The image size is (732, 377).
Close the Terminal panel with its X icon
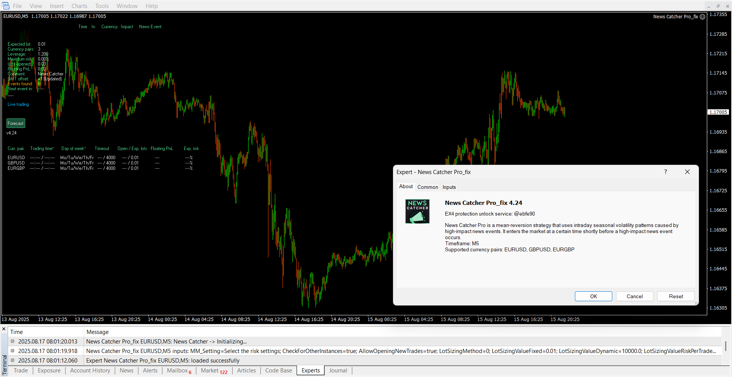click(x=4, y=329)
